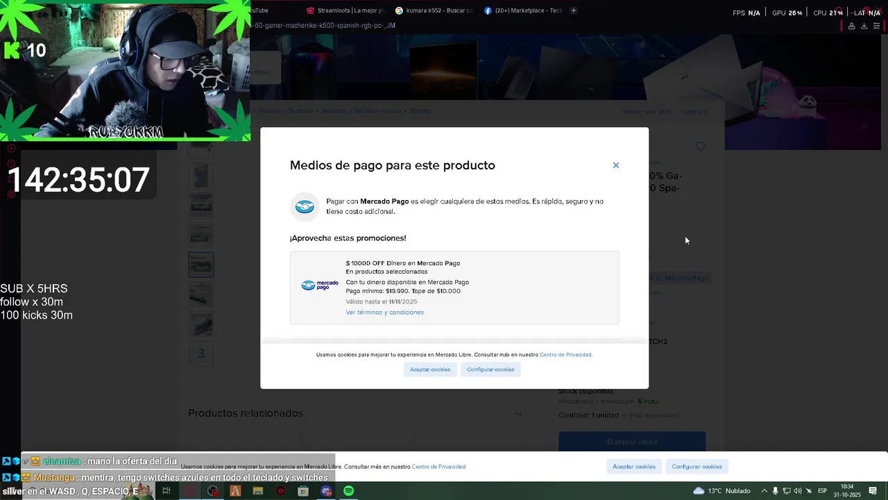The image size is (888, 500).
Task: Open a new browser tab with plus button
Action: (573, 10)
